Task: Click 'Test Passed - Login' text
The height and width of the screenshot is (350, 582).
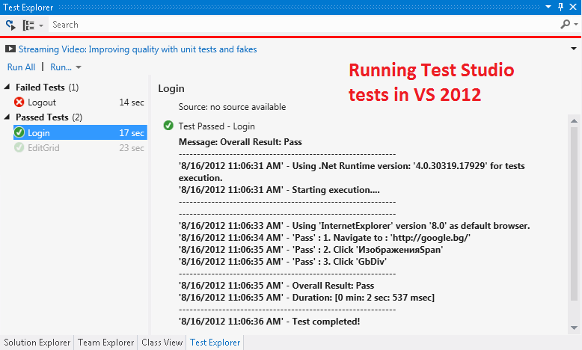Action: 217,126
